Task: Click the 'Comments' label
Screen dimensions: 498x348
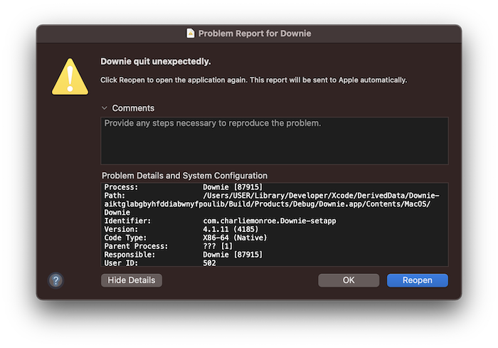Action: (x=133, y=108)
